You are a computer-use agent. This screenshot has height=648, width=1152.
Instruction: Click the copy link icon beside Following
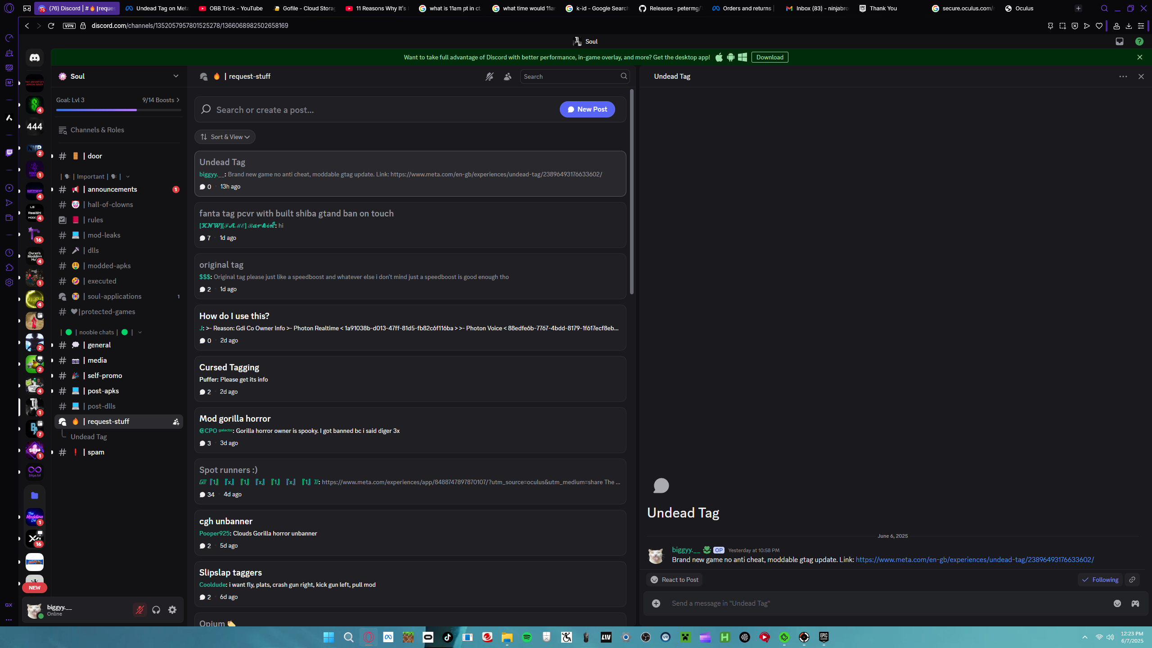pos(1132,580)
